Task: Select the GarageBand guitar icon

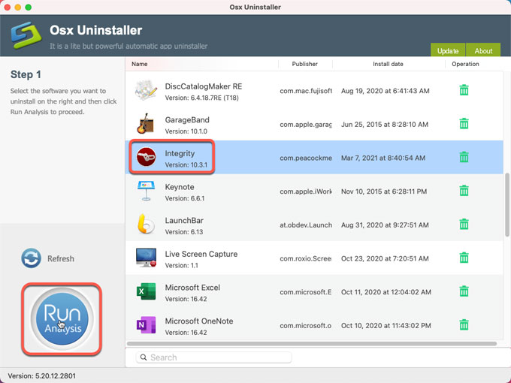Action: [146, 124]
